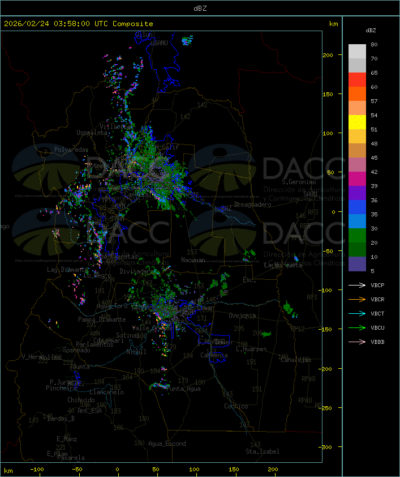Viewport: 400px width, 477px height.
Task: Click the dBZ heading above the color legend
Action: click(371, 31)
